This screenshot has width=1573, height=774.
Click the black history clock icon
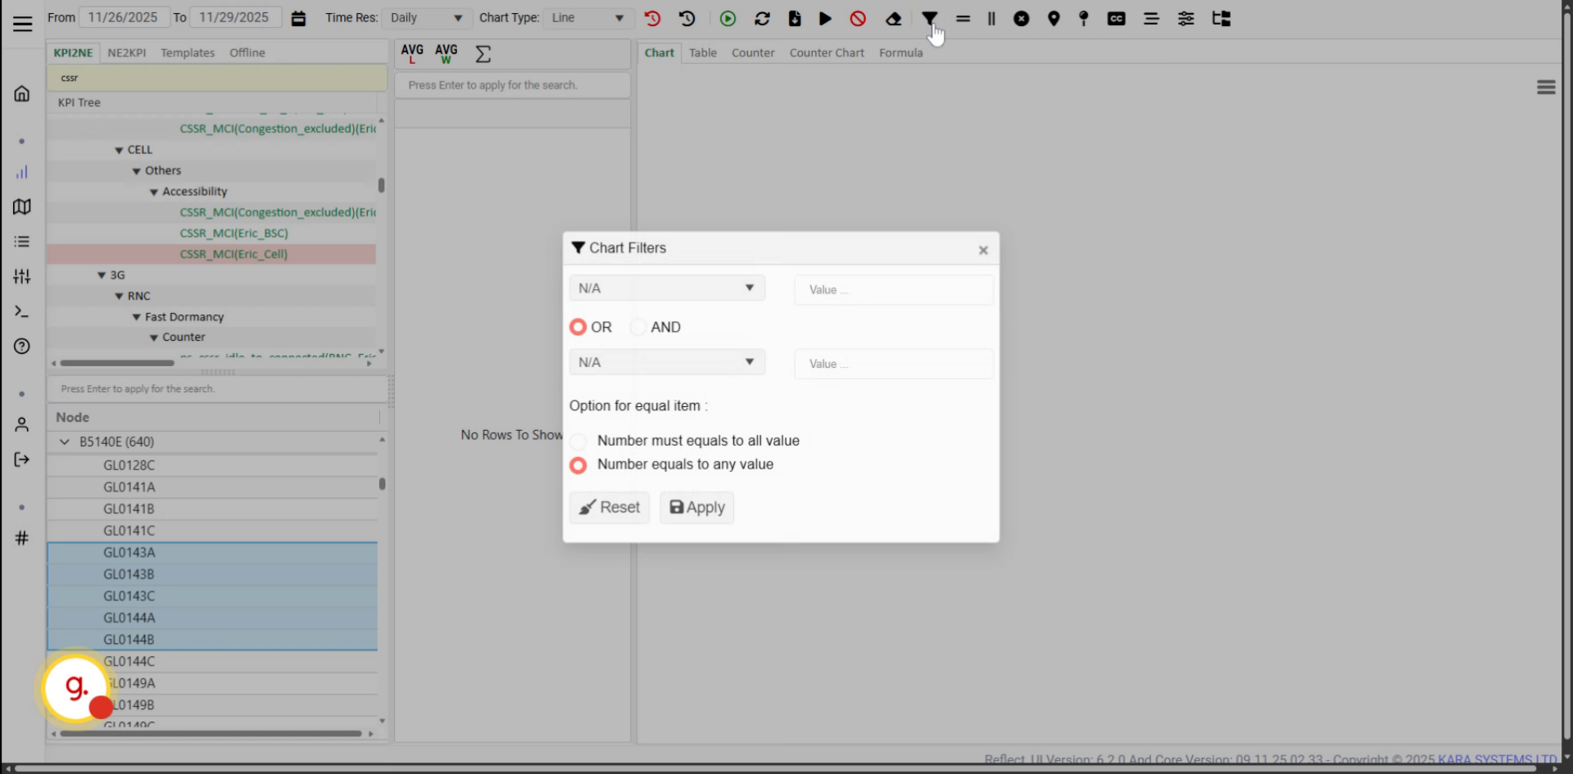tap(687, 18)
